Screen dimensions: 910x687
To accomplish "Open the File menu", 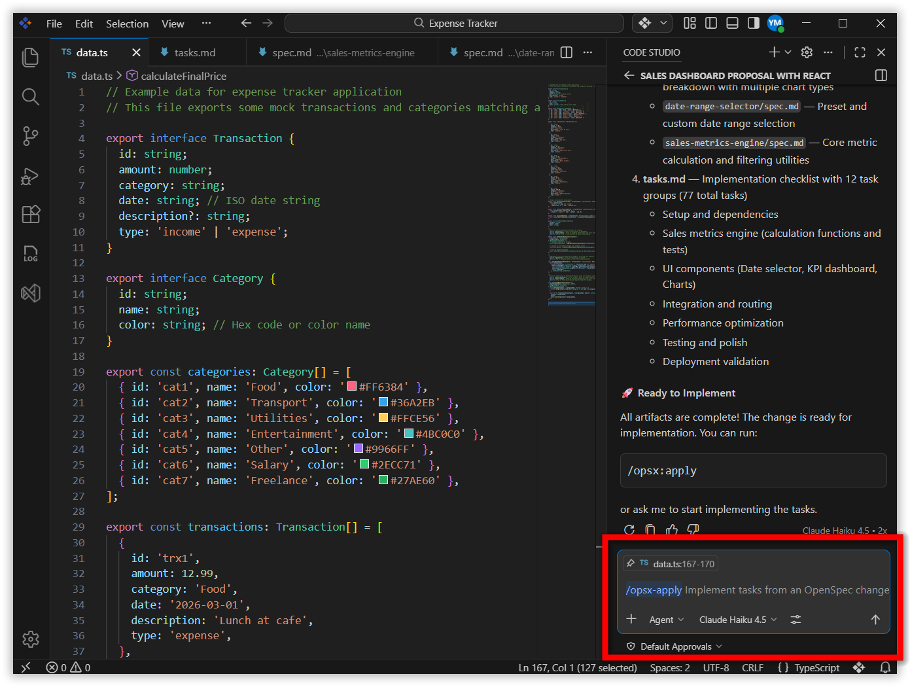I will pos(54,24).
